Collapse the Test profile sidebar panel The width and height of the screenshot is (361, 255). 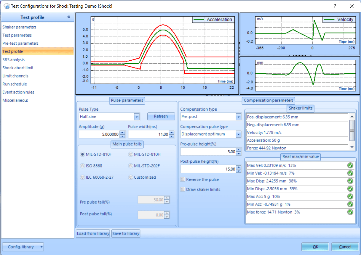click(69, 17)
